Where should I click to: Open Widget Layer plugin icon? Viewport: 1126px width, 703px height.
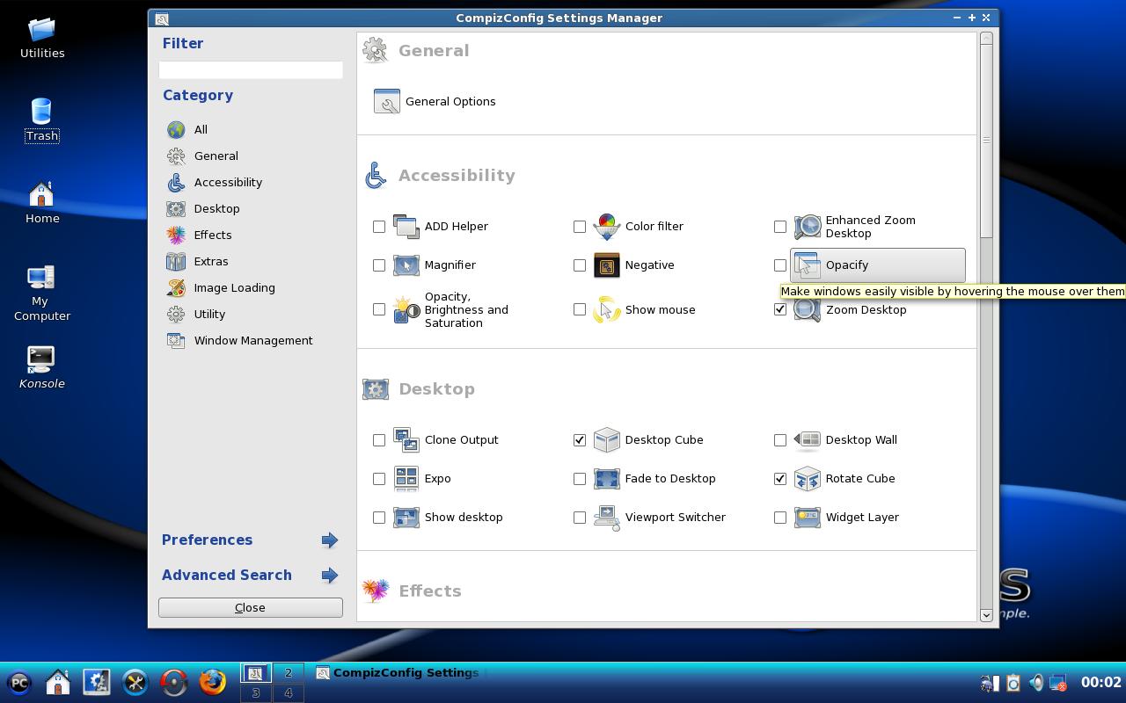[x=808, y=517]
